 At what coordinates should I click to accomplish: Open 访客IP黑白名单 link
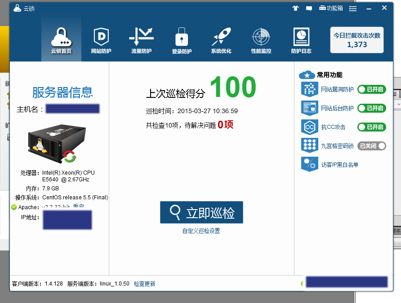coord(339,165)
